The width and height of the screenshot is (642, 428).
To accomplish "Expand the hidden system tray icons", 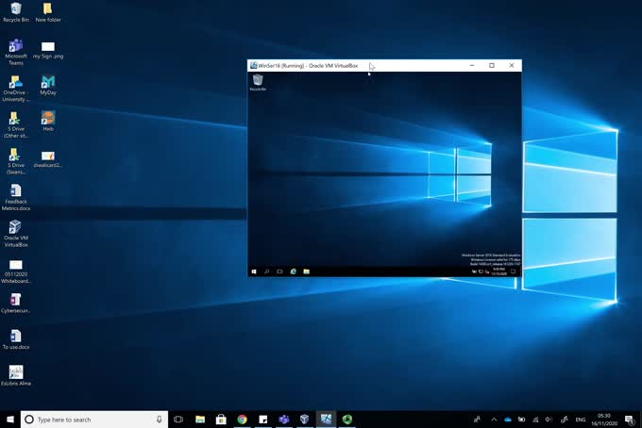I will [494, 420].
